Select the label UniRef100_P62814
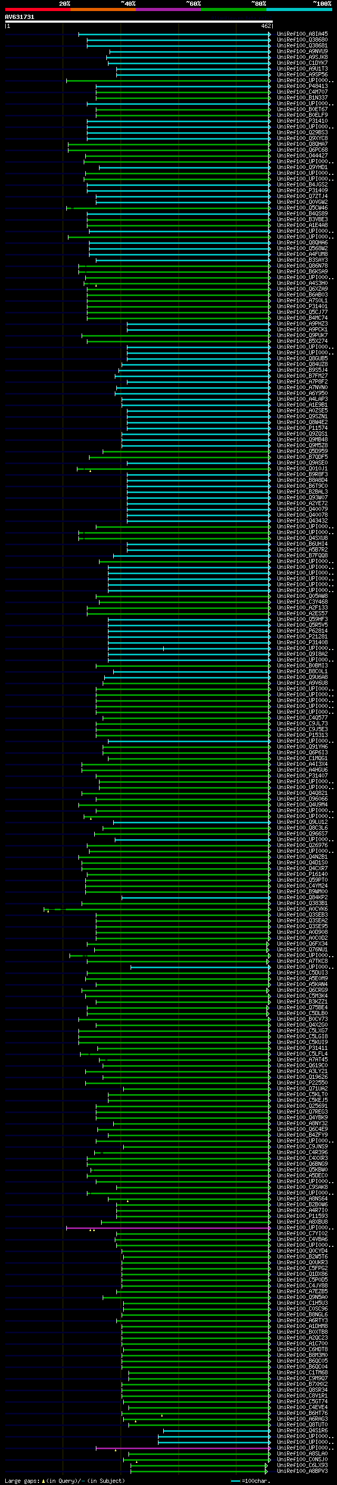This screenshot has height=1485, width=337. point(302,631)
